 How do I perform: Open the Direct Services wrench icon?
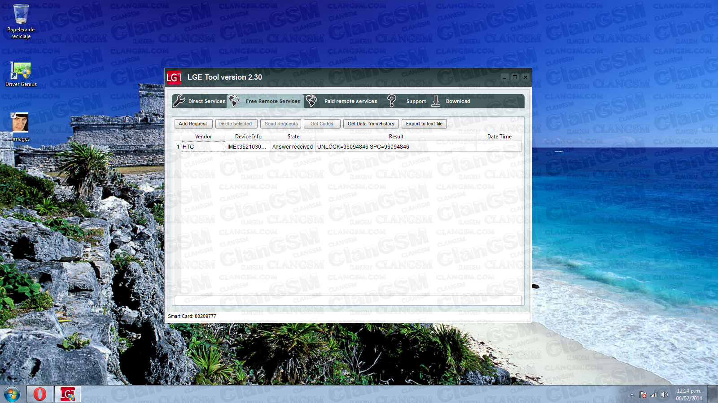click(x=179, y=101)
